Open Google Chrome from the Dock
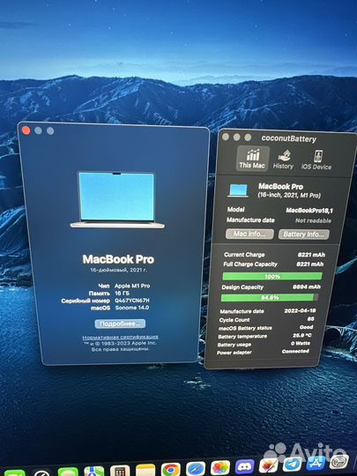Image resolution: width=357 pixels, height=476 pixels. pos(170,470)
